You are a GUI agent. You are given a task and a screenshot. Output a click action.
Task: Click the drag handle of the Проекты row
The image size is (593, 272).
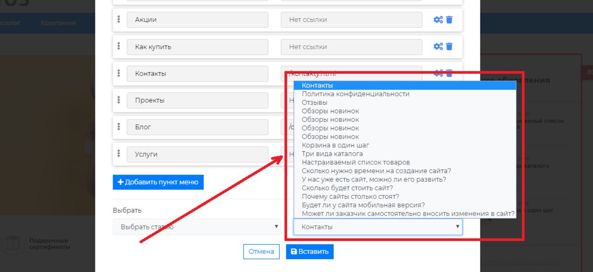point(119,100)
